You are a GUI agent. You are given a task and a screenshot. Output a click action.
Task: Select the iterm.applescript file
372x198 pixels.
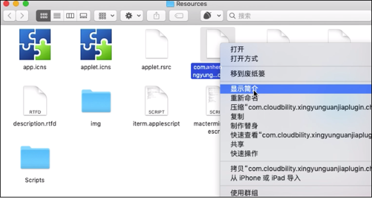click(x=156, y=106)
